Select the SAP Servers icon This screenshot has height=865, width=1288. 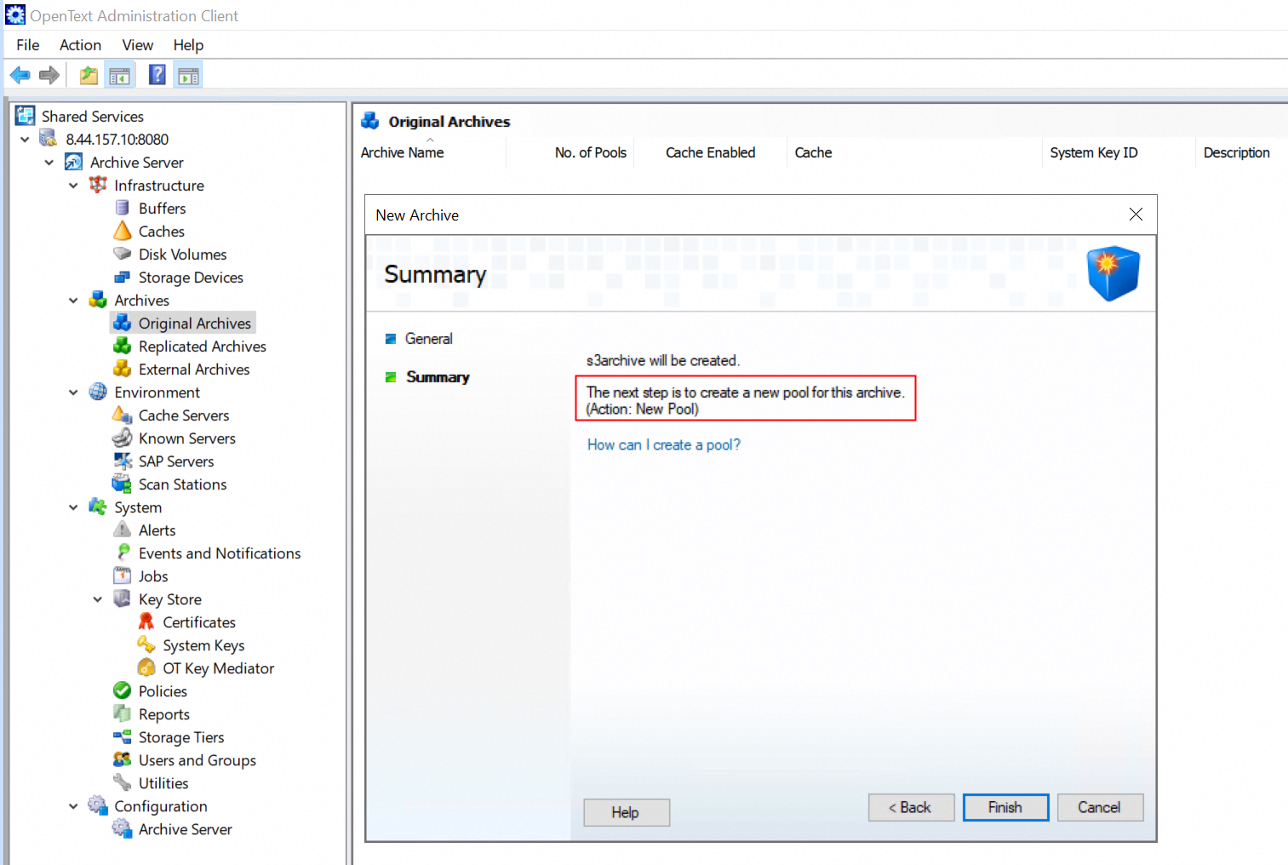click(123, 461)
